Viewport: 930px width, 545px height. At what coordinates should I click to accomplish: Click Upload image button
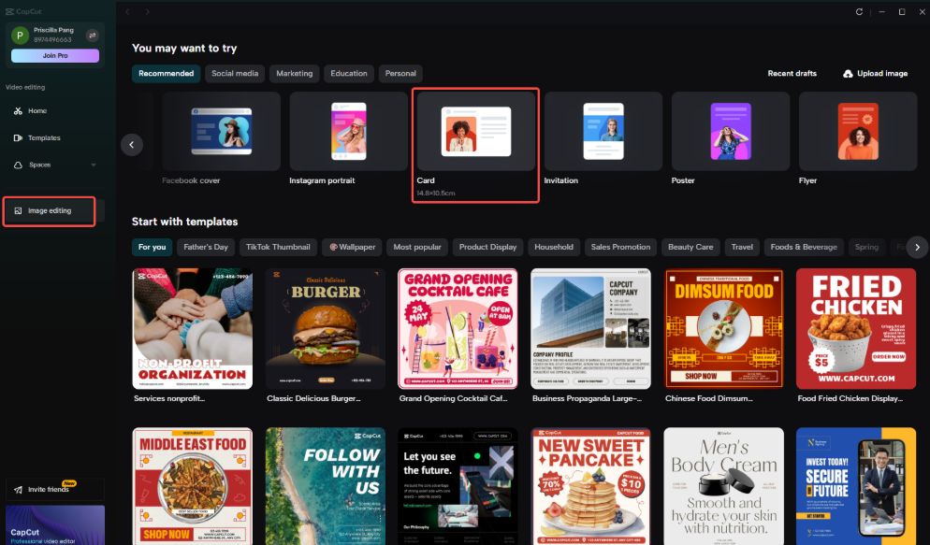point(876,74)
